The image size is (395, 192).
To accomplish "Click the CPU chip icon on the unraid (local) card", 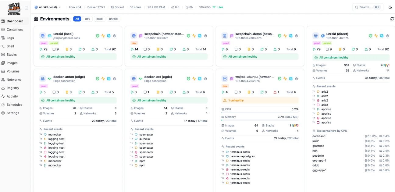I will (109, 36).
